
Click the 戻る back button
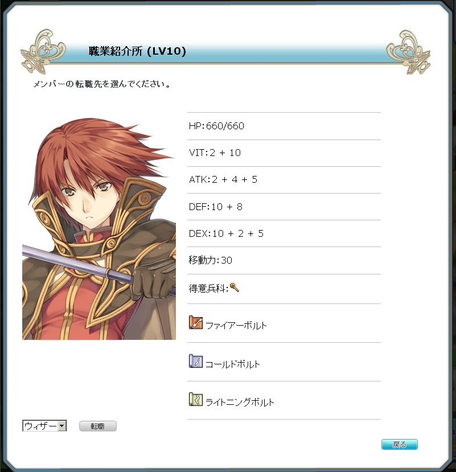400,444
